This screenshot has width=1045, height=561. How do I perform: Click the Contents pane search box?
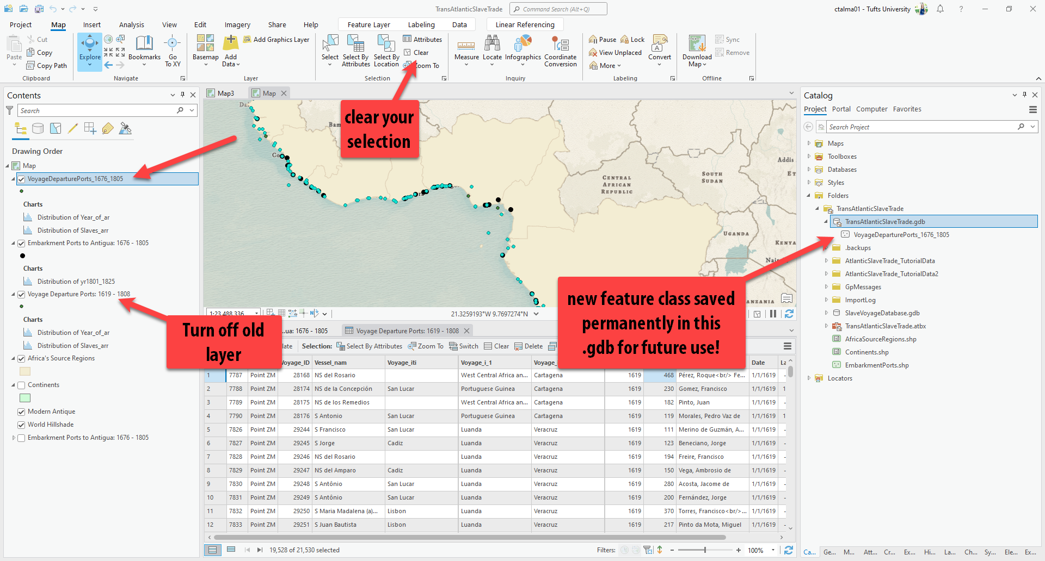click(x=97, y=111)
